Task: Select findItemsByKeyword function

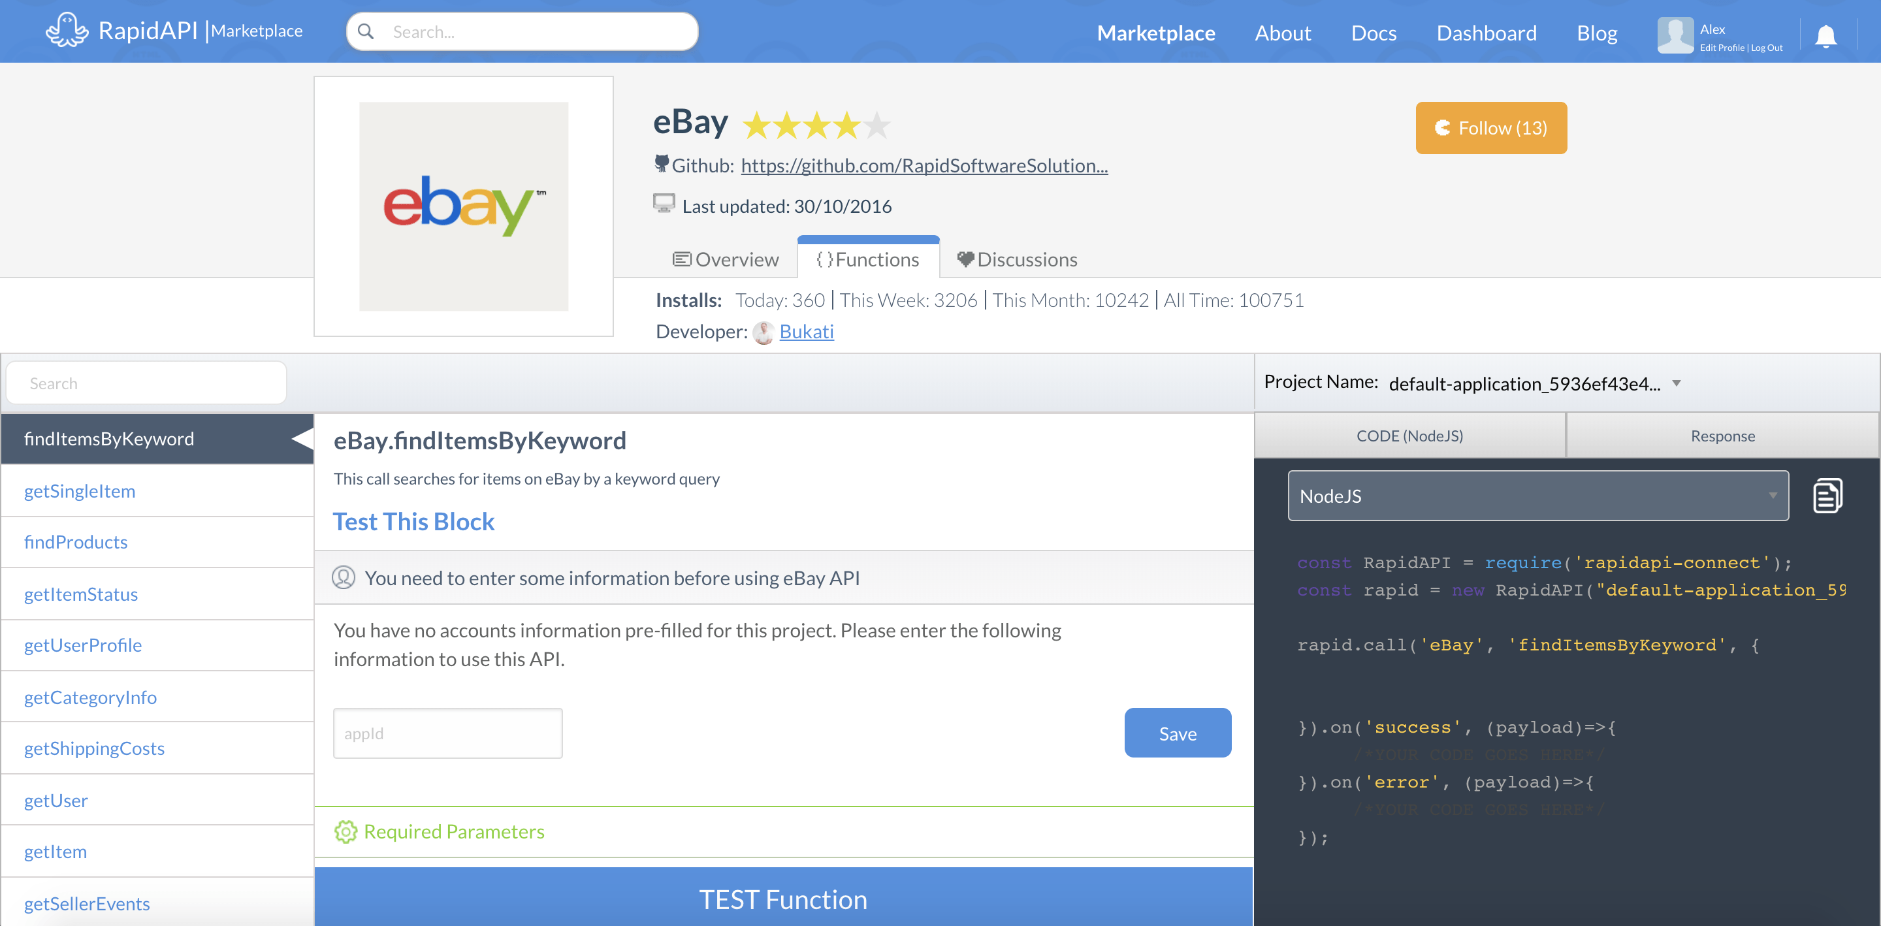Action: [x=157, y=438]
